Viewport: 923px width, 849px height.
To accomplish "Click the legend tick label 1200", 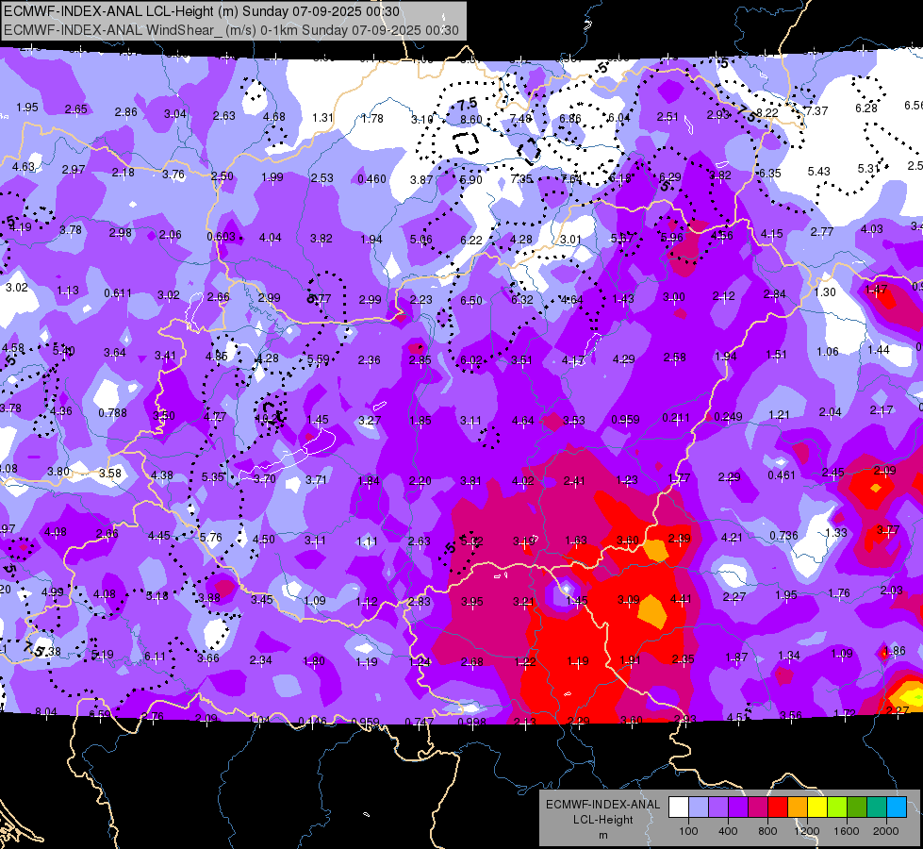I will pyautogui.click(x=807, y=831).
